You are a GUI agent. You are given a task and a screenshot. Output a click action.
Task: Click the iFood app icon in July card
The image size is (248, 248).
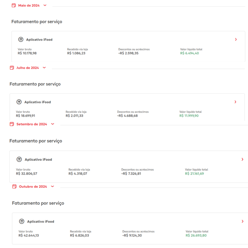point(19,102)
